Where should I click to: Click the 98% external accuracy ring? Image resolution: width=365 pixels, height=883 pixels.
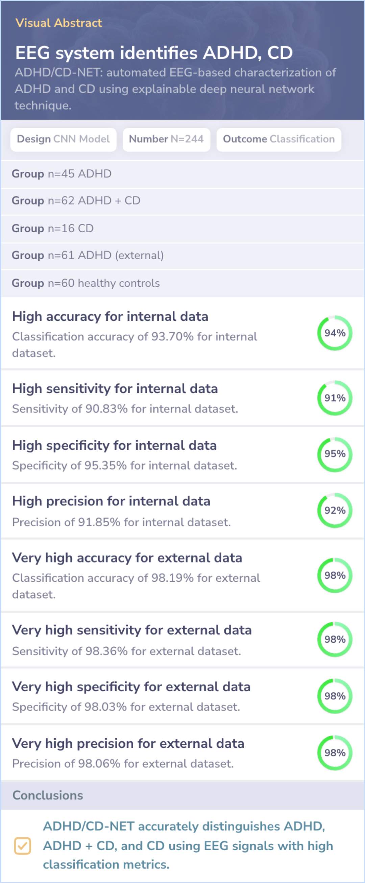[x=335, y=575]
